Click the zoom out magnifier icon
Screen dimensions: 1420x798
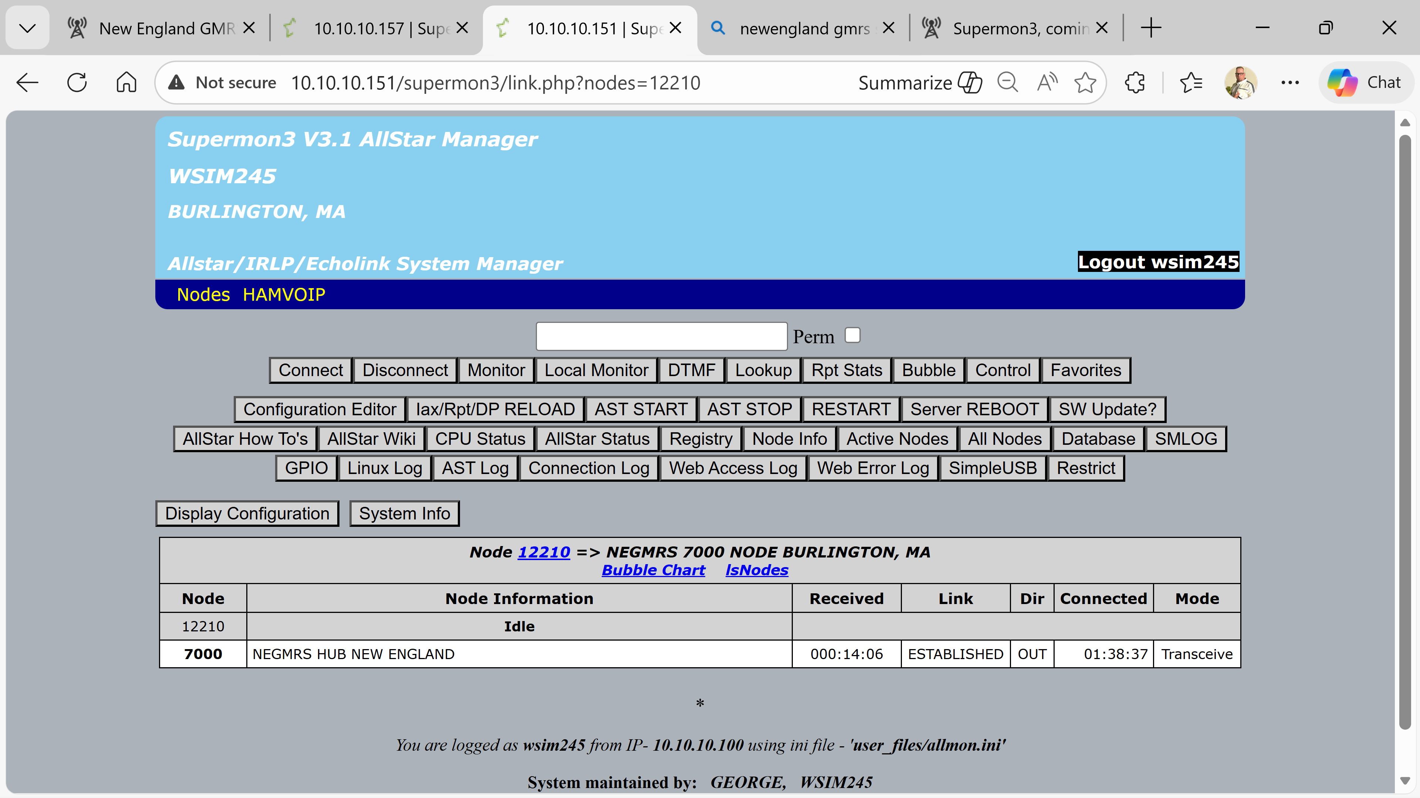coord(1007,83)
